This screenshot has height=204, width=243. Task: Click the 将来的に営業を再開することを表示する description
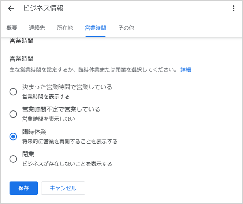[70, 141]
